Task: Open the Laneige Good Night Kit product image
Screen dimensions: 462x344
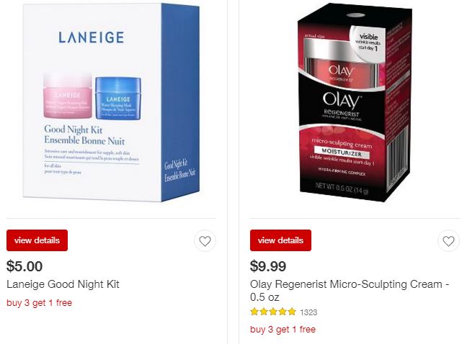Action: click(111, 102)
